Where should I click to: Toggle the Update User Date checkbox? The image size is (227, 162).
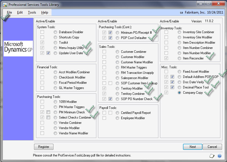click(48, 53)
